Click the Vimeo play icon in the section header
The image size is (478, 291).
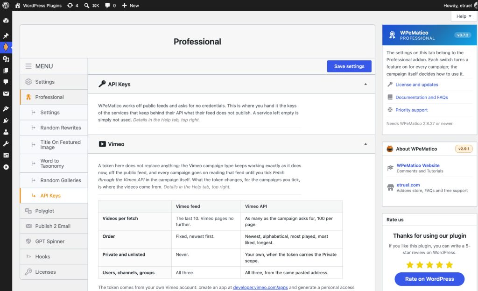[x=102, y=144]
